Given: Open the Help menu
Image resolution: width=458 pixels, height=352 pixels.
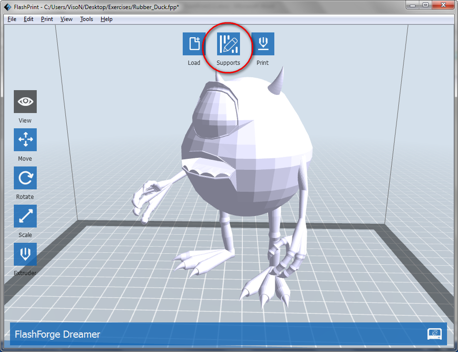Looking at the screenshot, I should pyautogui.click(x=106, y=19).
